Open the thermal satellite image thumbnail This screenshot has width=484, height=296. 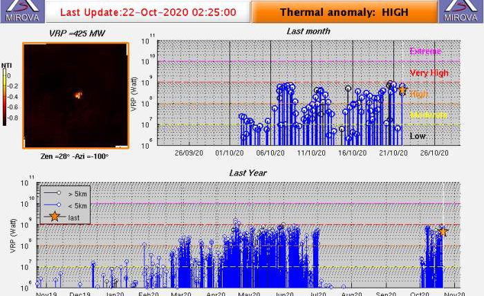75,95
